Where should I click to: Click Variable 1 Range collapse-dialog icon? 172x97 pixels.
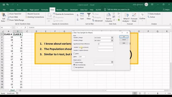112,38
